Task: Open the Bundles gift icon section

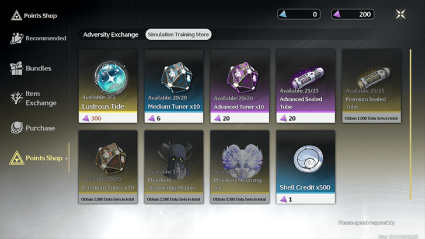Action: click(x=30, y=68)
